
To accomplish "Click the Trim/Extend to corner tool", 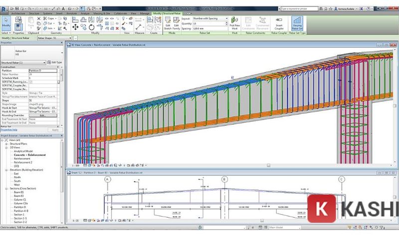I will [99, 27].
